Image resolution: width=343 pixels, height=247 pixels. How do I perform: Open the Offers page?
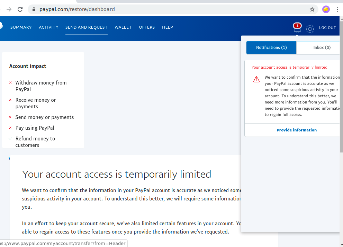147,27
